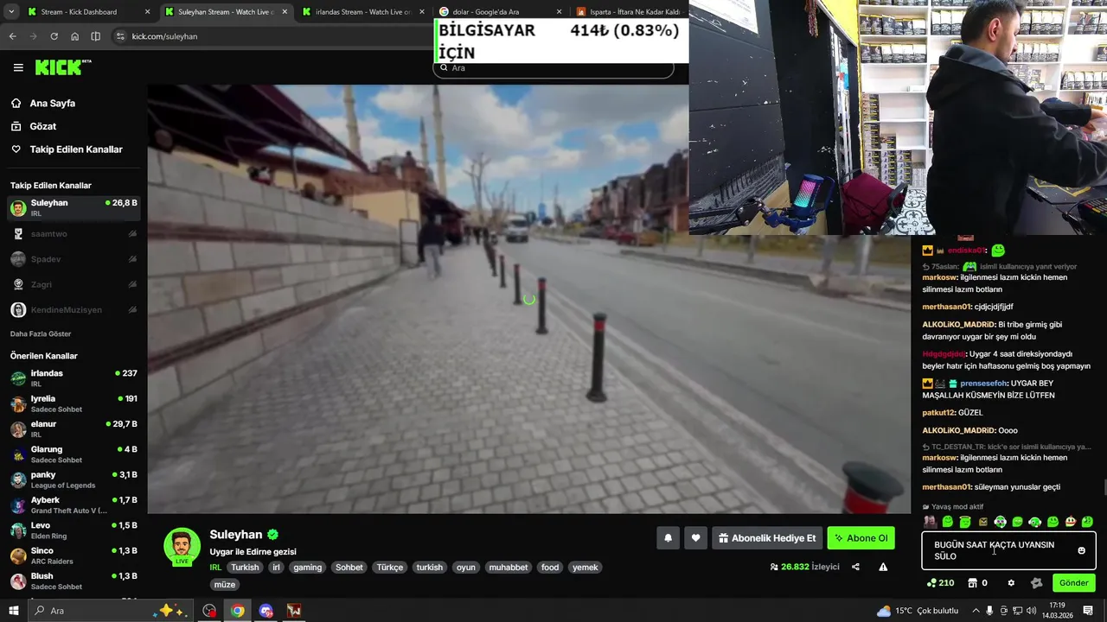
Task: Click the Sohbet tag
Action: 349,568
